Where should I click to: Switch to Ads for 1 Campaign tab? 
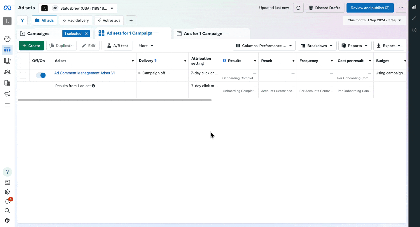[x=203, y=34]
